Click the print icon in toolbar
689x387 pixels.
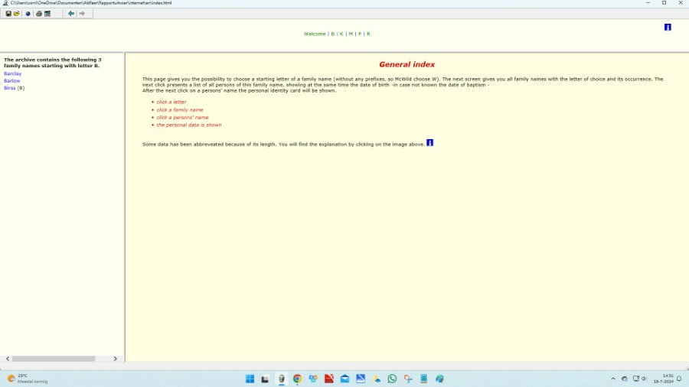[x=39, y=14]
